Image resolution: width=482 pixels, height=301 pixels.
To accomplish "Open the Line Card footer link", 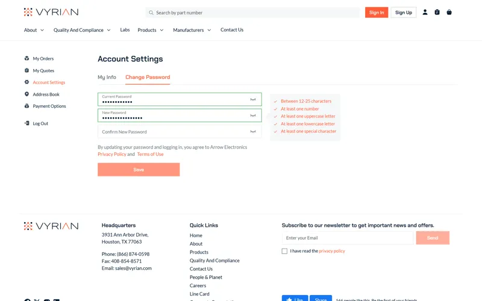I will 199,294.
